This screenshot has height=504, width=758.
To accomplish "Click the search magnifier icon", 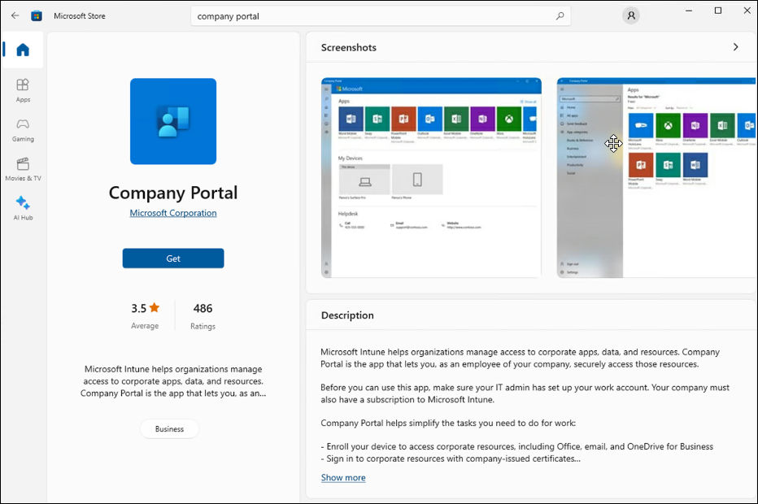I will point(560,15).
